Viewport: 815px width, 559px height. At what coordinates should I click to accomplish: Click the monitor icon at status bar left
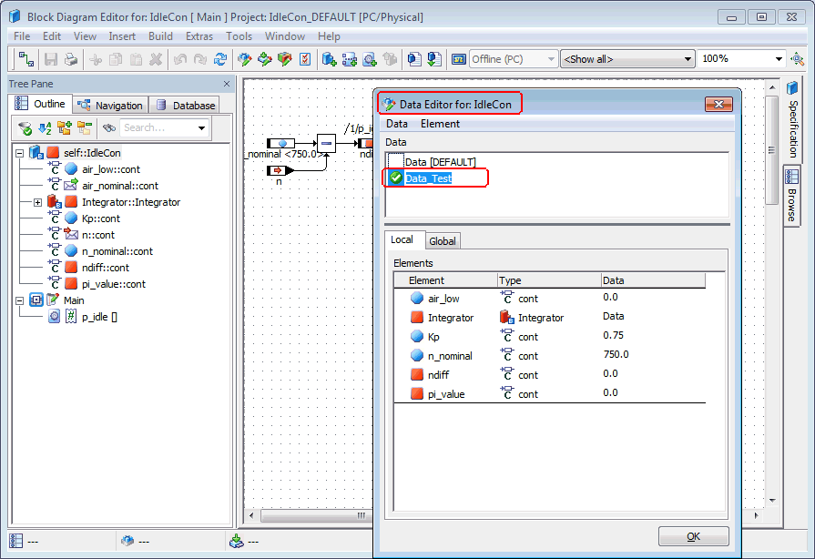pos(16,542)
